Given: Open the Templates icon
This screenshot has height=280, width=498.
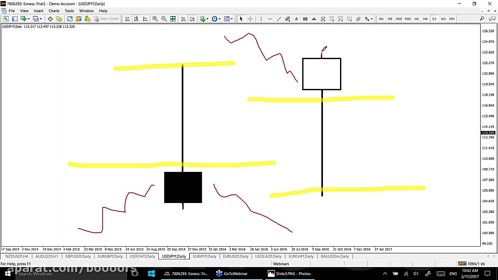Looking at the screenshot, I should point(226,19).
